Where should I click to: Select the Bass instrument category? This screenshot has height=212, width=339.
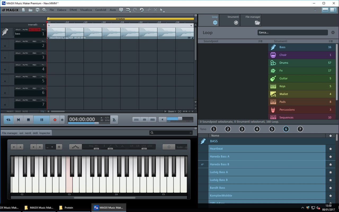(x=302, y=47)
